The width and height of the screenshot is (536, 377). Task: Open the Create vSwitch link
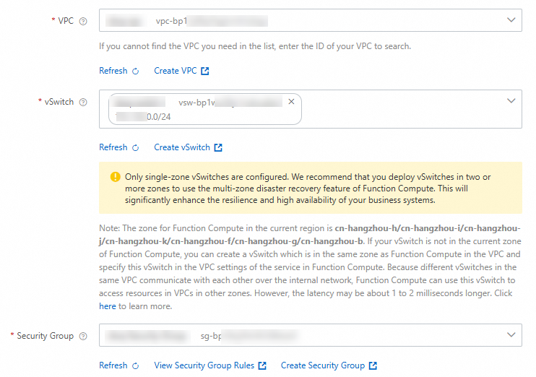[x=182, y=148]
